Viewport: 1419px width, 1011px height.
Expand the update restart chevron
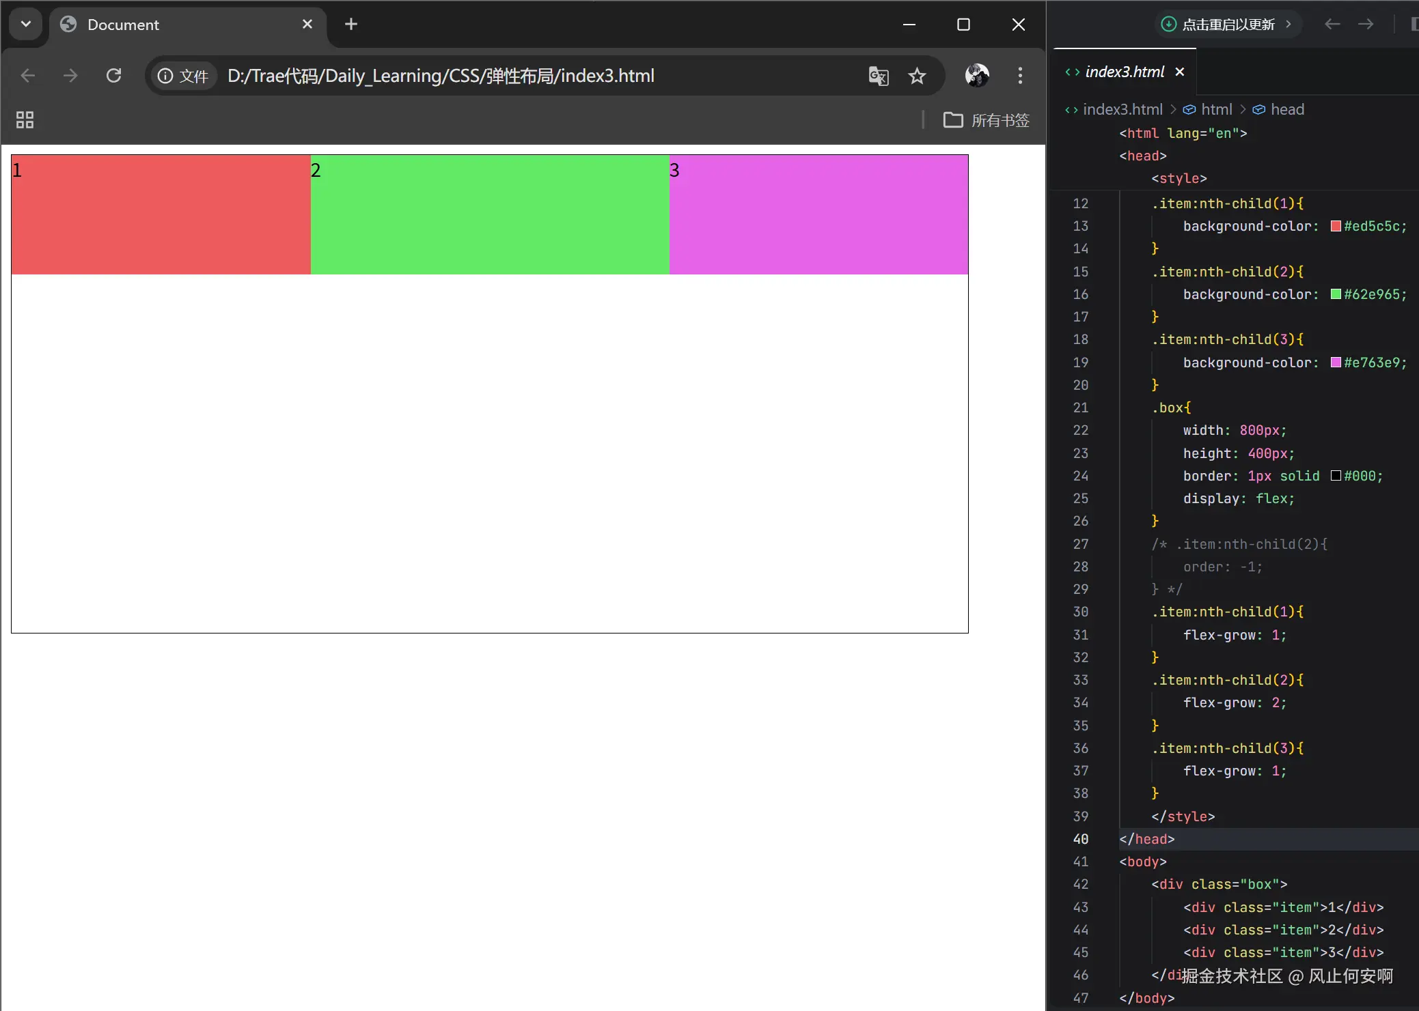[x=1289, y=25]
